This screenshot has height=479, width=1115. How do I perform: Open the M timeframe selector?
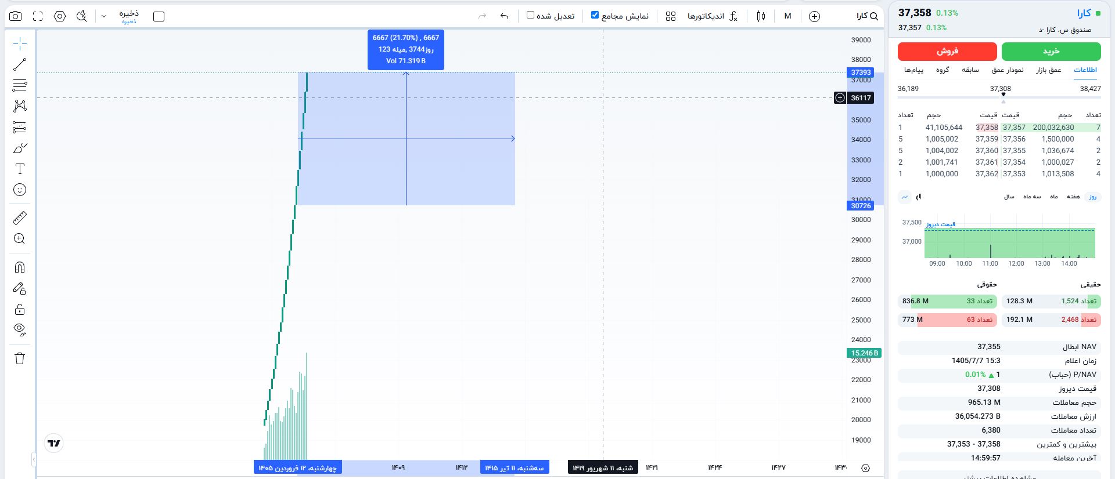[787, 16]
